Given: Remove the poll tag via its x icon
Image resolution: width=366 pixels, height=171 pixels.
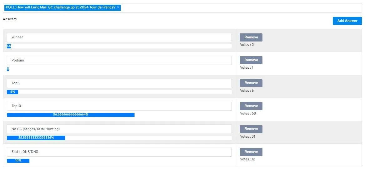Looking at the screenshot, I should [118, 7].
